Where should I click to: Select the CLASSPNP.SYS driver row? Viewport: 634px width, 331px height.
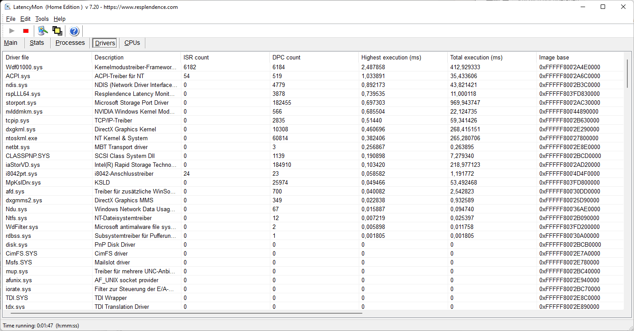point(313,156)
